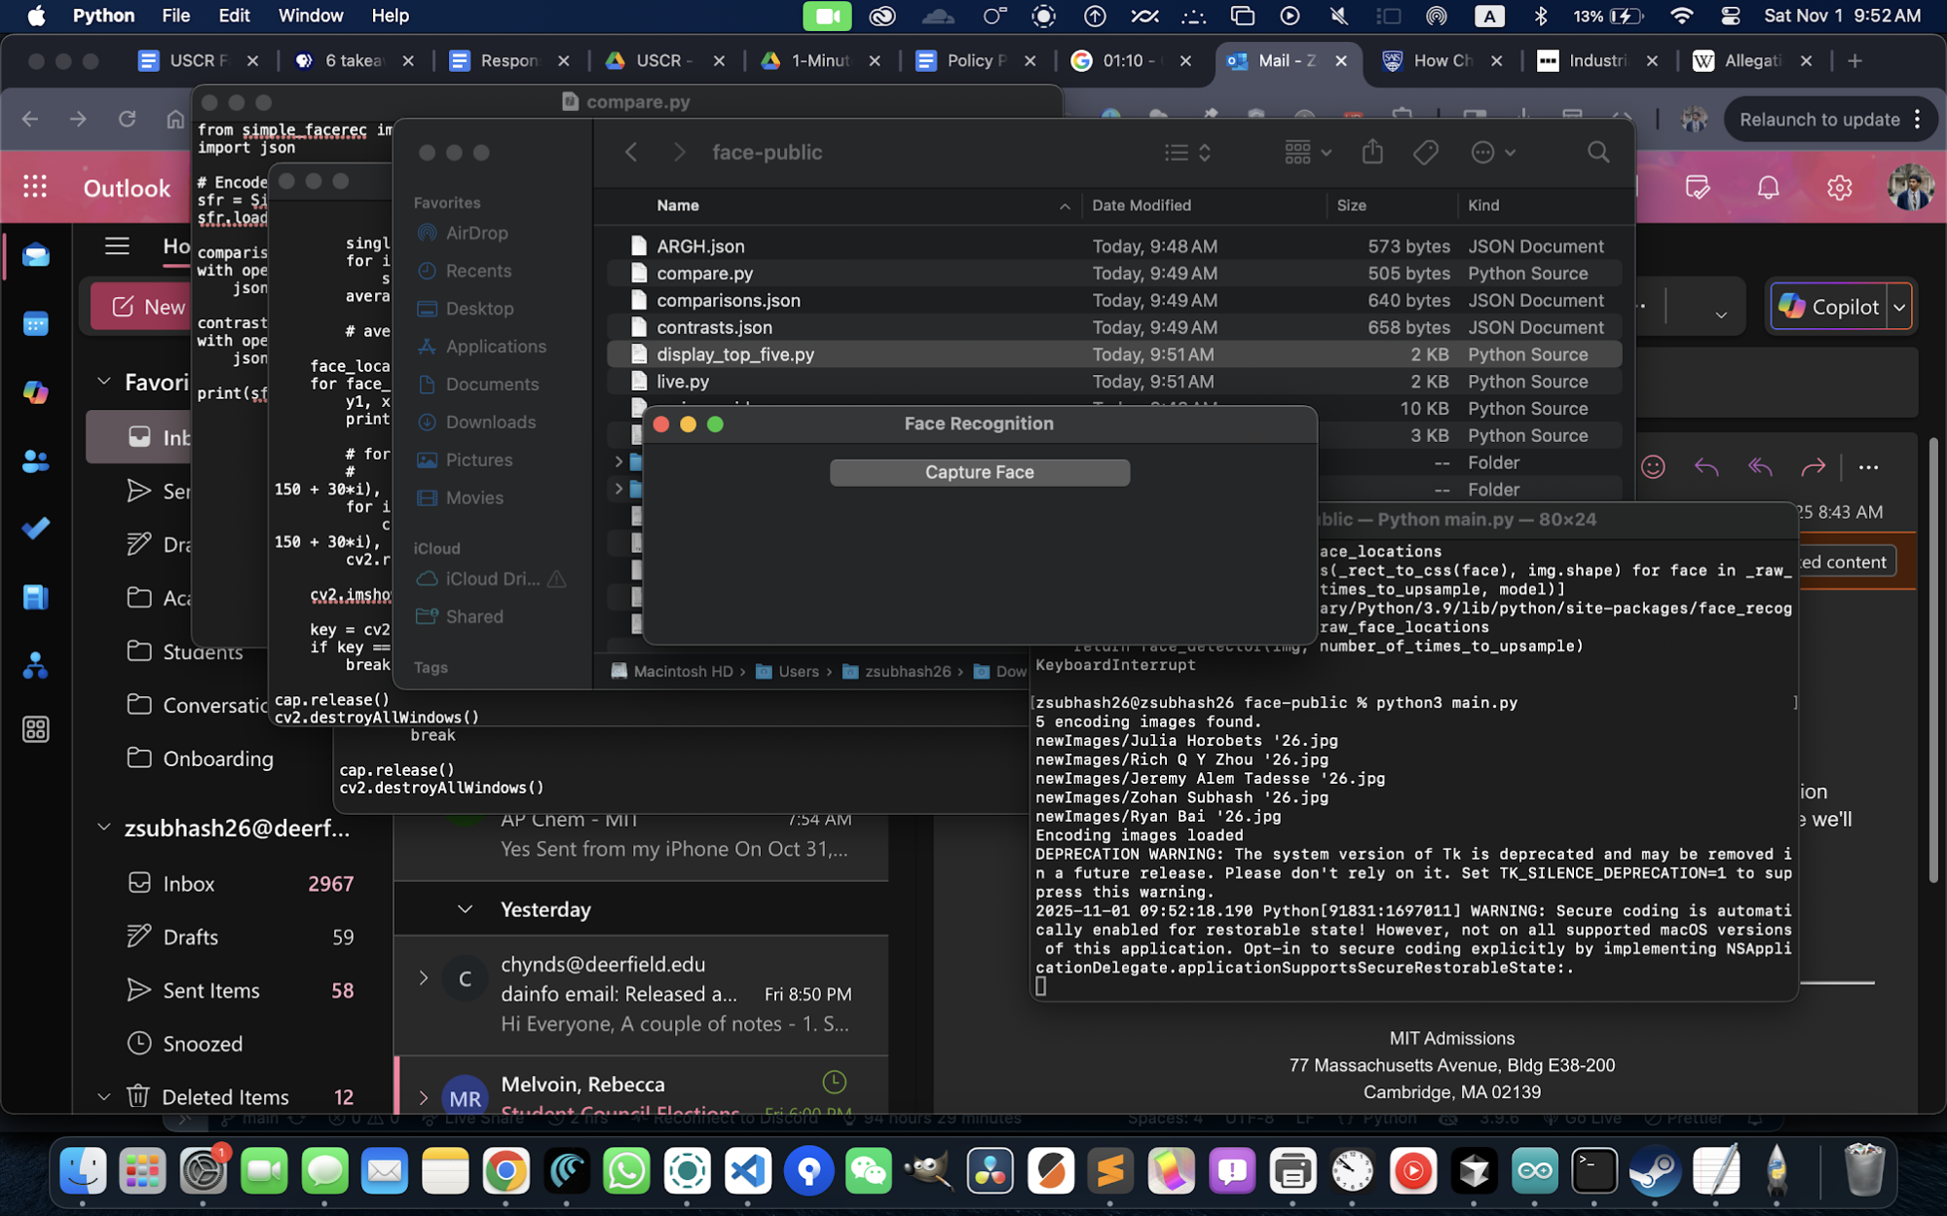Click Relaunch to update button

click(1819, 119)
